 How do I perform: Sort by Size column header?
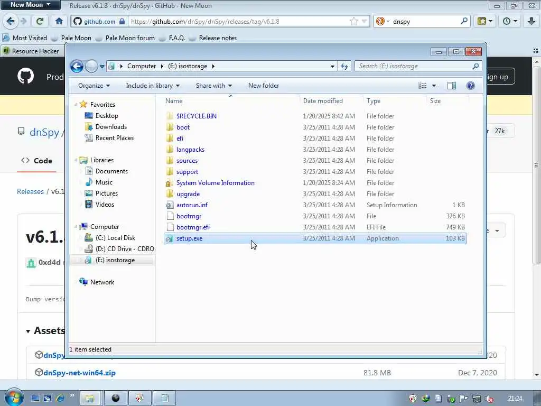coord(435,101)
